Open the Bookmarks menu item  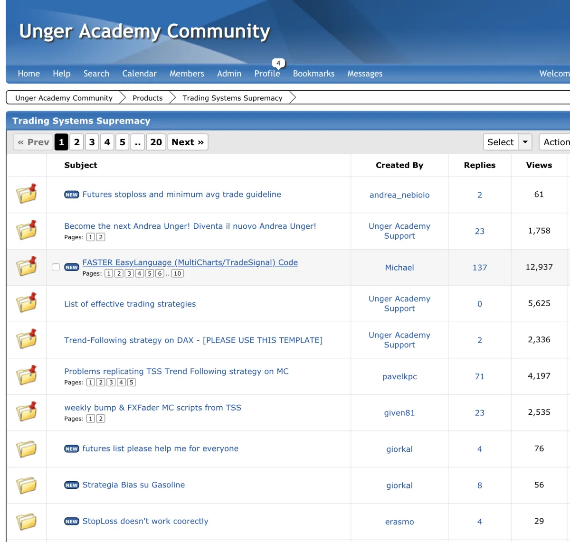click(313, 74)
